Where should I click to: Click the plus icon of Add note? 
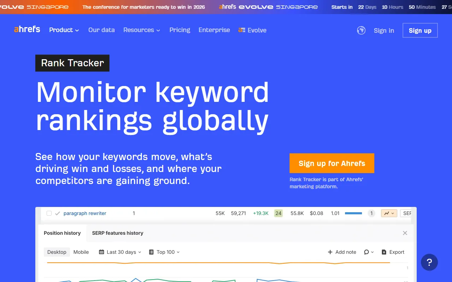(x=330, y=252)
